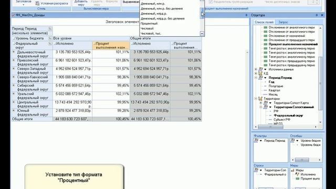Expand Дальневосточный федеральный округ row
This screenshot has width=336, height=189.
point(14,52)
